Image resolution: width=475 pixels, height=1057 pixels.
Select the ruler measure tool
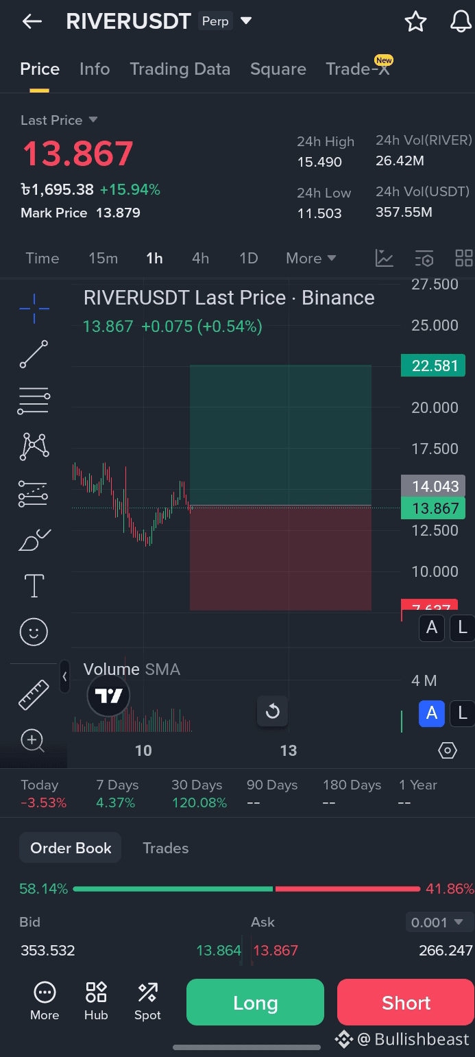pyautogui.click(x=34, y=694)
